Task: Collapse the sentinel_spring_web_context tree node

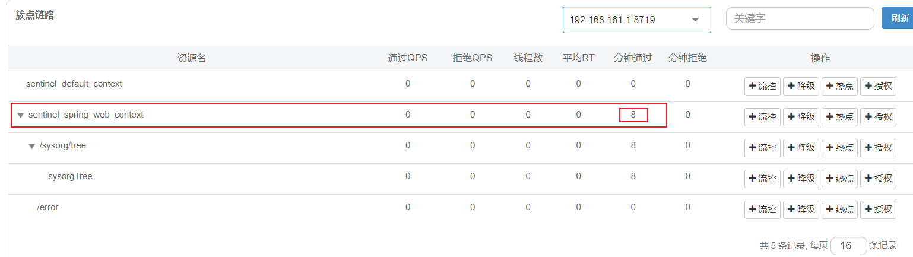Action: pos(20,115)
